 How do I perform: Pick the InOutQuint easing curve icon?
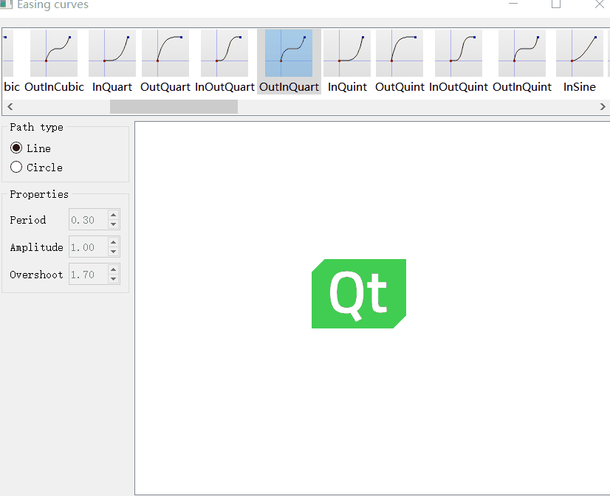459,53
